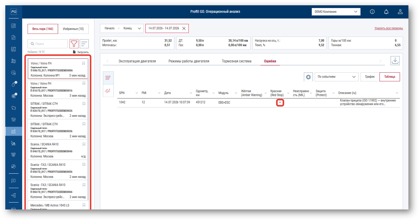This screenshot has width=419, height=220.
Task: Switch to the Эксплуатация двигателя tab
Action: [137, 61]
